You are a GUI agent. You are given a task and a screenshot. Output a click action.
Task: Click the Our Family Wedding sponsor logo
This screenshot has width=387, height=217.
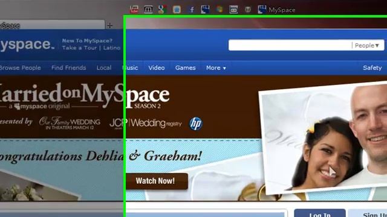[70, 123]
